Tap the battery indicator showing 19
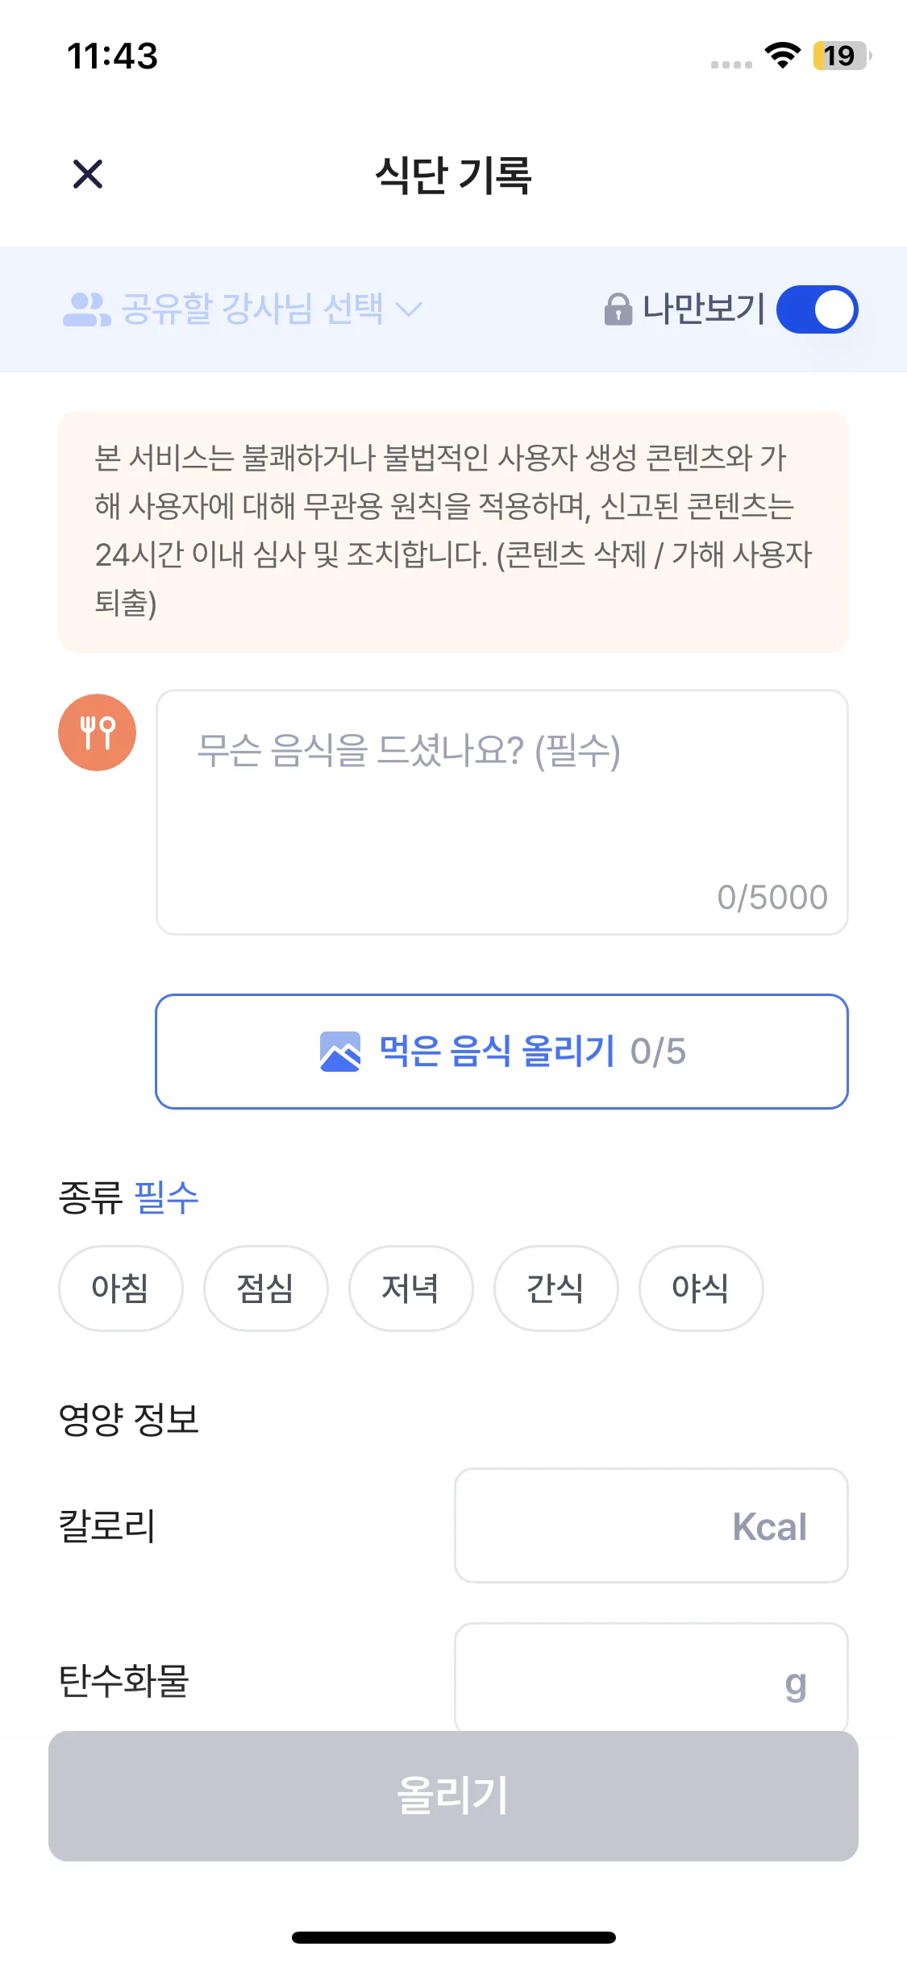This screenshot has width=907, height=1963. pos(841,56)
